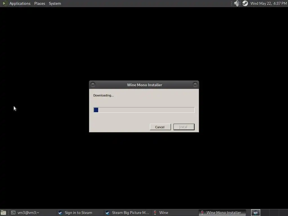Click the right round button on installer title bar

point(195,84)
